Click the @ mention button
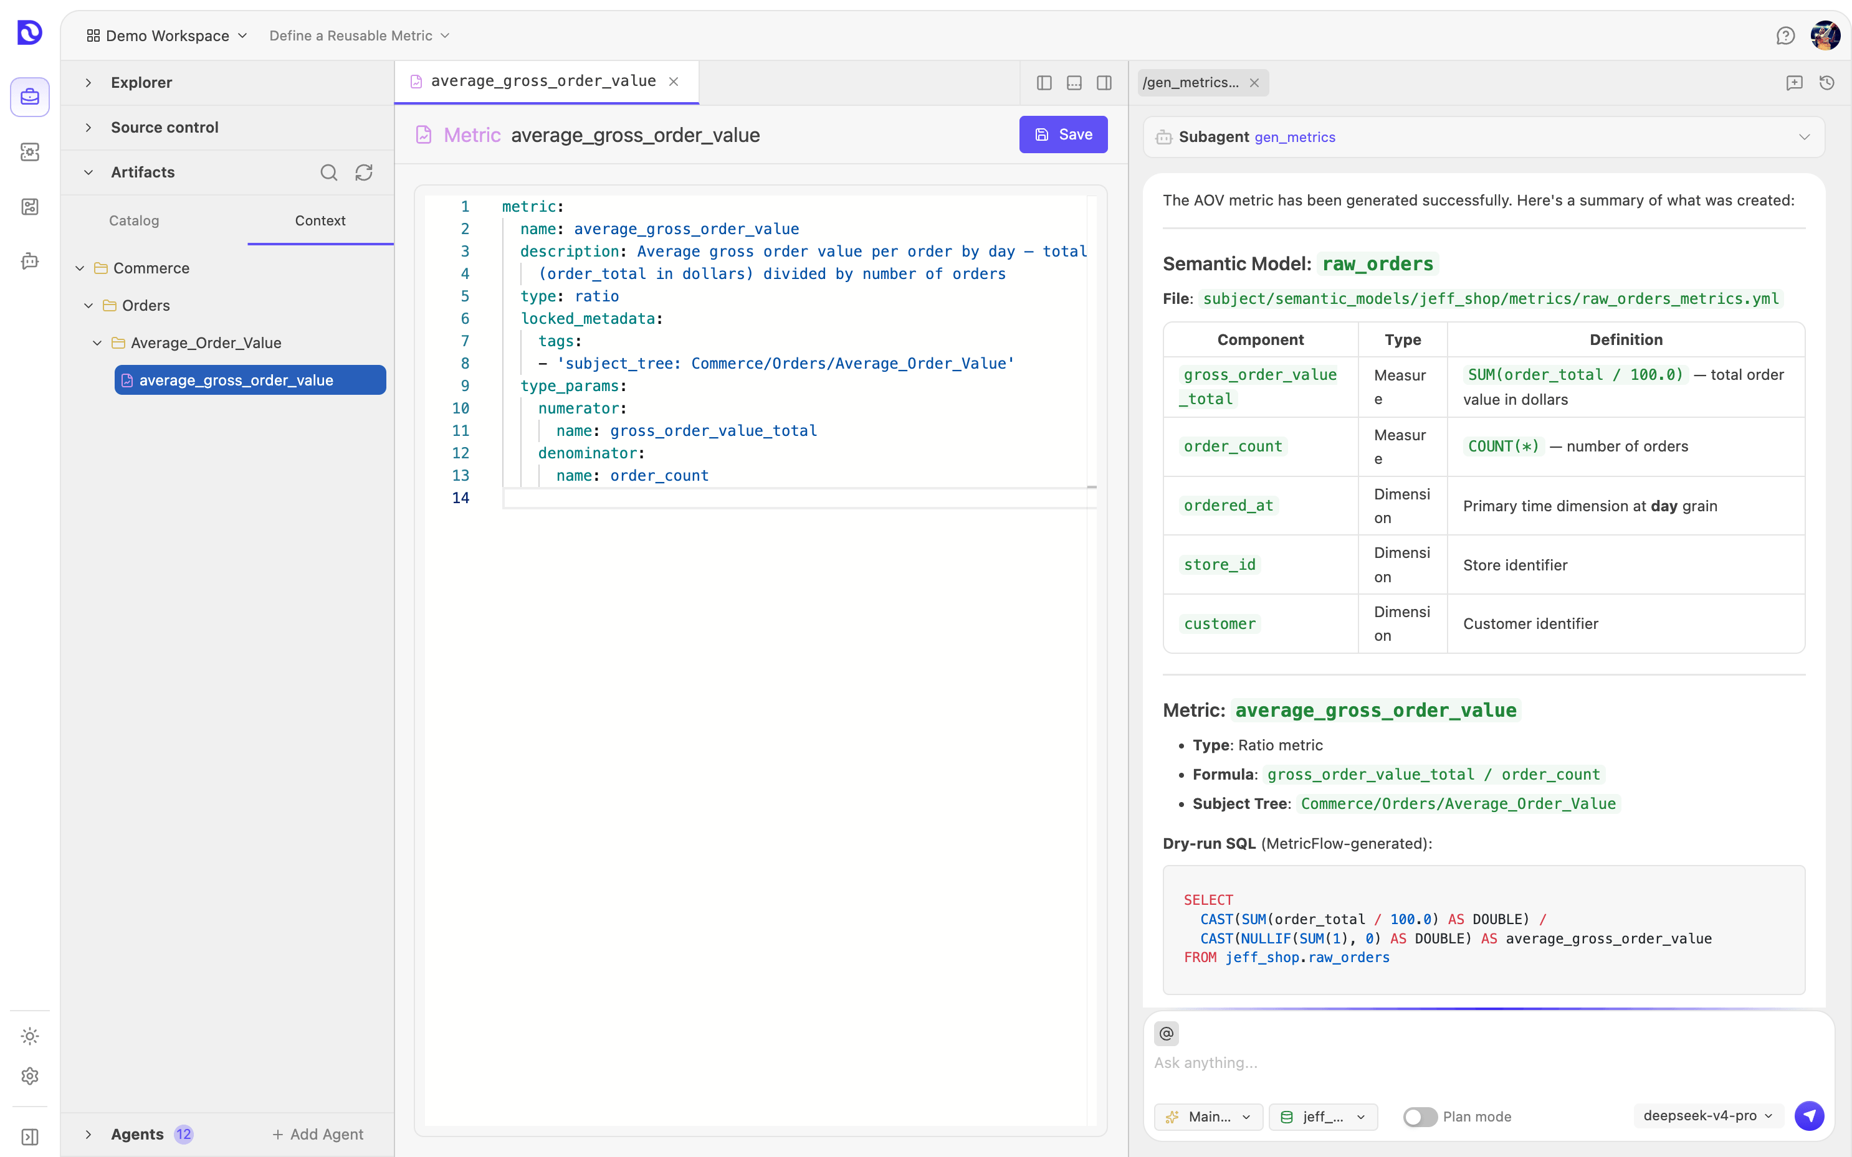Screen dimensions: 1852x1157 pos(1166,1034)
